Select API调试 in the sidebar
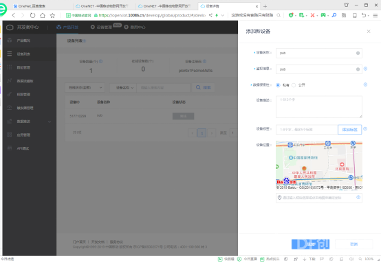 [30, 148]
